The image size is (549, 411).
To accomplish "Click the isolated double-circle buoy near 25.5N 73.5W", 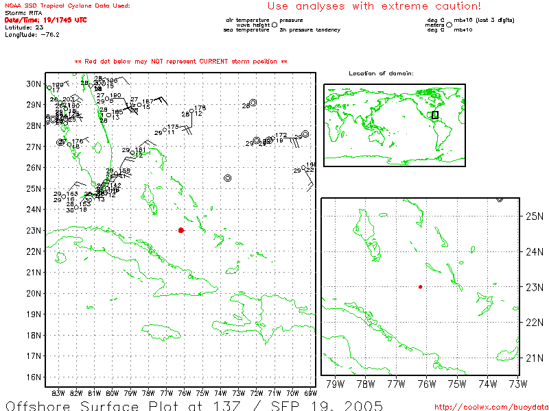I will 227,177.
